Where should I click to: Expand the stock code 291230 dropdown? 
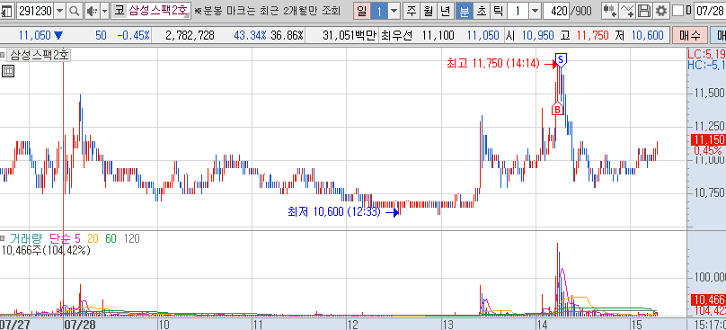pos(59,11)
